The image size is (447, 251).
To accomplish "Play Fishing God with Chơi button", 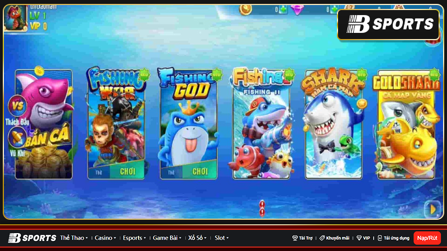I will coord(199,171).
